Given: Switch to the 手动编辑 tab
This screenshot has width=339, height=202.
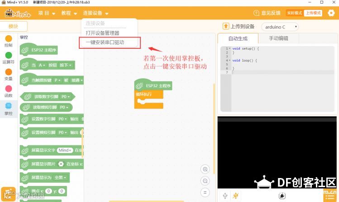Looking at the screenshot, I should [x=278, y=38].
